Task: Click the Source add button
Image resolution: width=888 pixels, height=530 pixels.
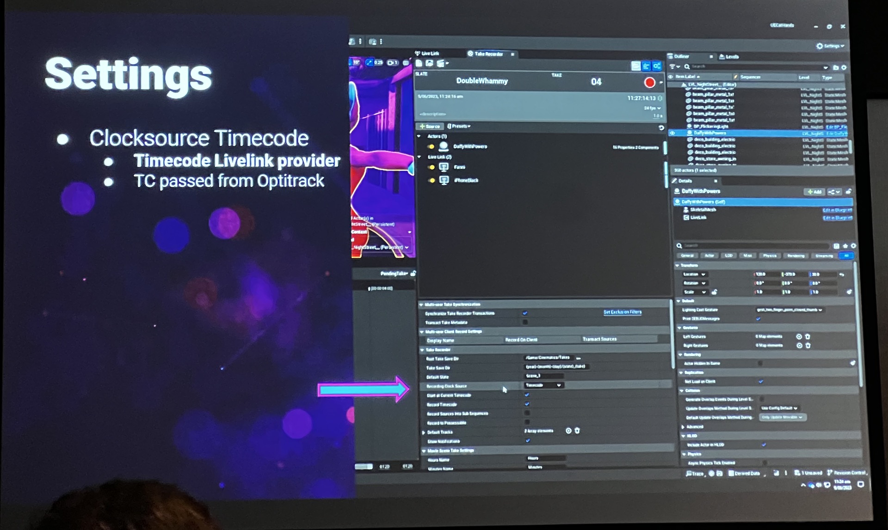Action: click(x=430, y=126)
